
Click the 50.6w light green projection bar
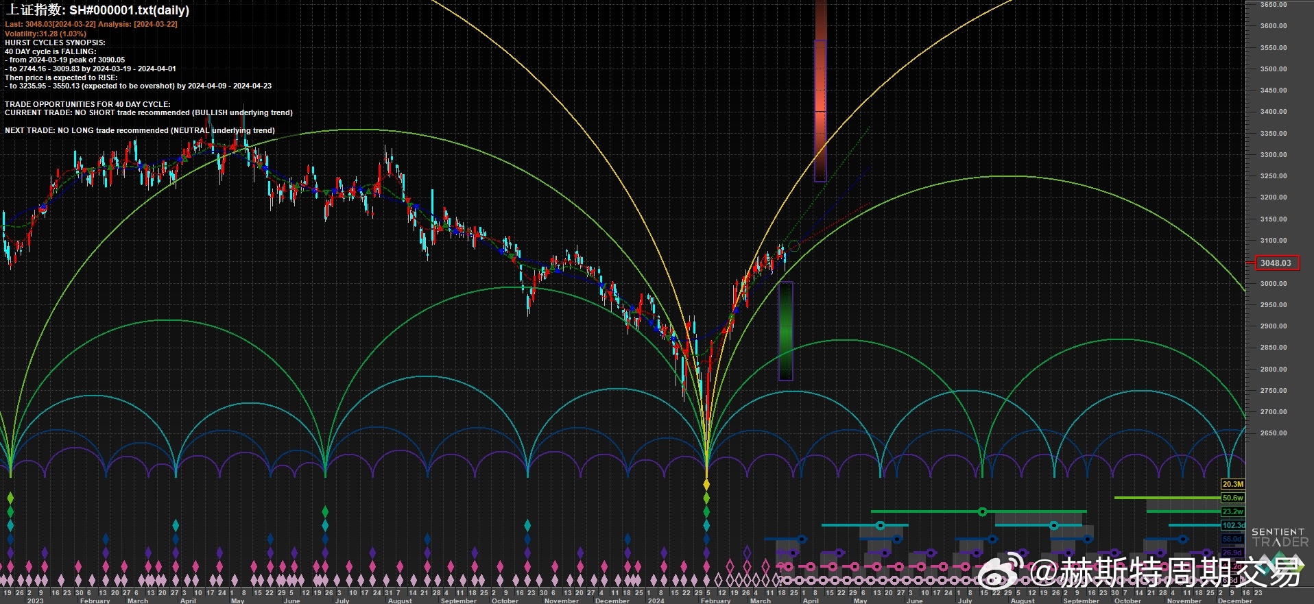pos(1167,498)
